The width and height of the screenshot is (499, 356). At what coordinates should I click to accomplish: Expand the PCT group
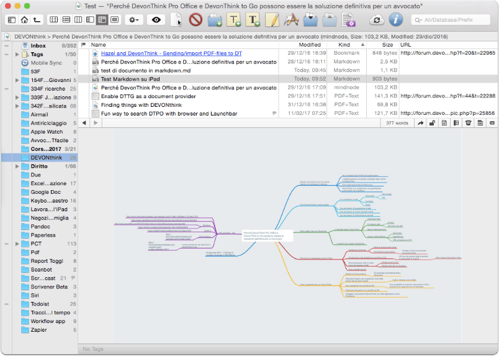click(17, 244)
